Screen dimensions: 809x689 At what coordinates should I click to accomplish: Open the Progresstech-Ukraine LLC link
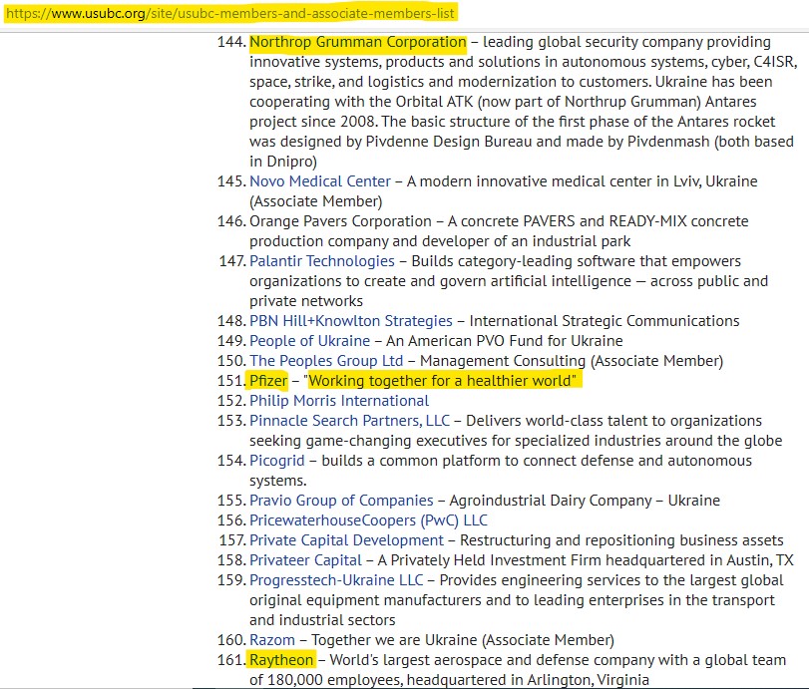click(336, 580)
